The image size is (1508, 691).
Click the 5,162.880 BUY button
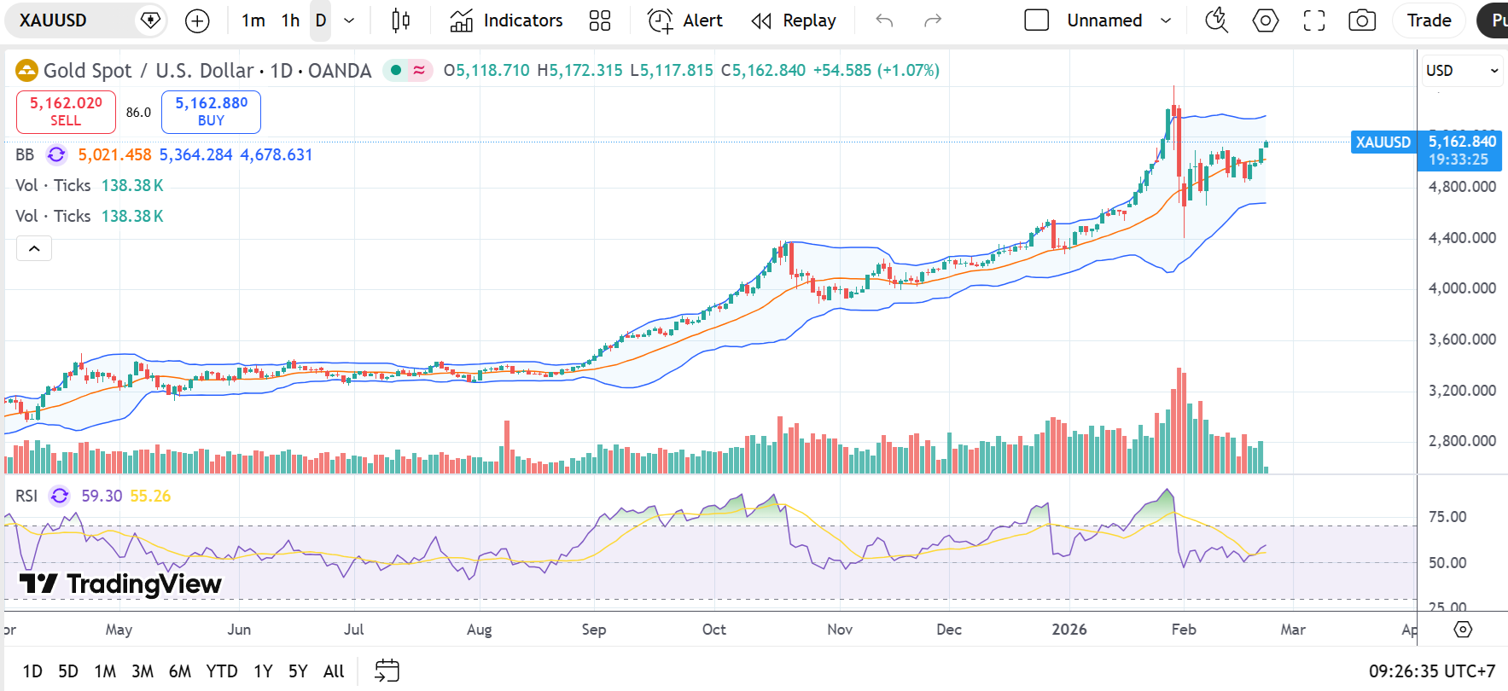pyautogui.click(x=211, y=112)
